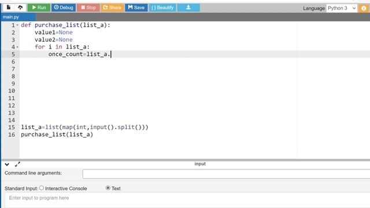This screenshot has height=208, width=370.
Task: Expand the input panel to fullscreen
Action: tap(17, 164)
